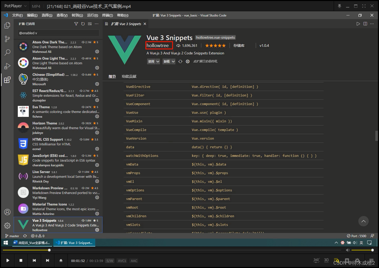The width and height of the screenshot is (379, 268).
Task: Open the Edit menu (编辑)
Action: coord(32,15)
